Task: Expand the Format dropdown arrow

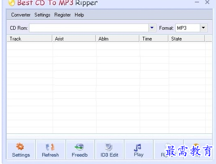Action: pos(204,28)
